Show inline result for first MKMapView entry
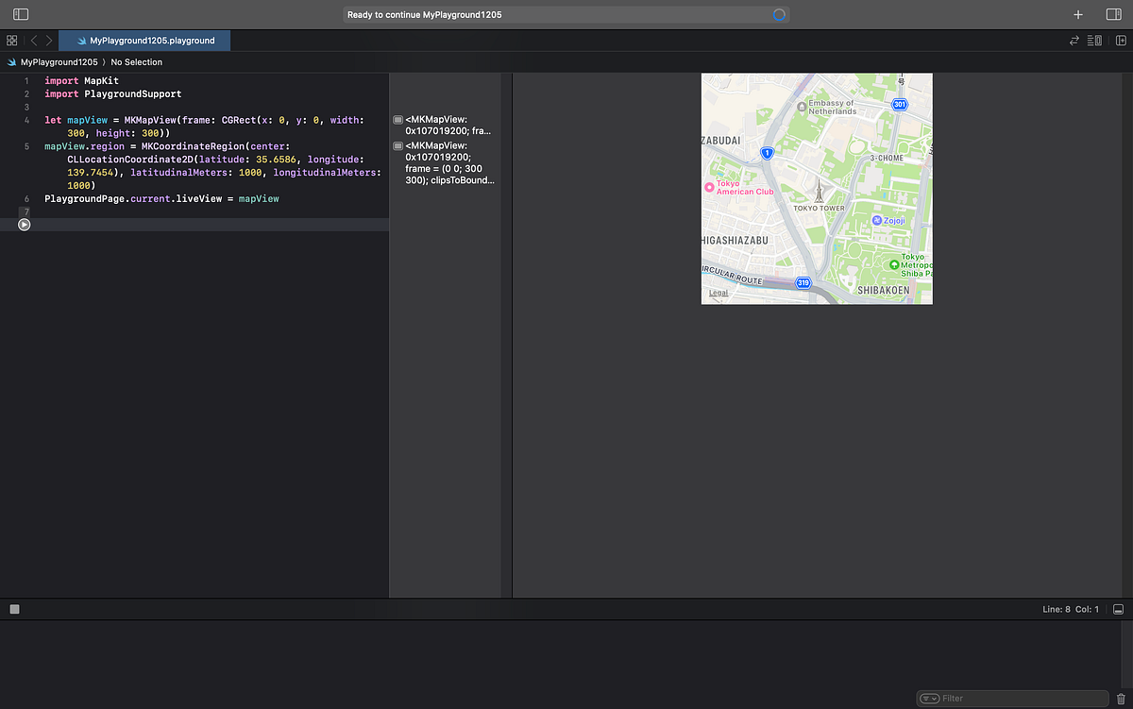Image resolution: width=1133 pixels, height=709 pixels. coord(397,120)
